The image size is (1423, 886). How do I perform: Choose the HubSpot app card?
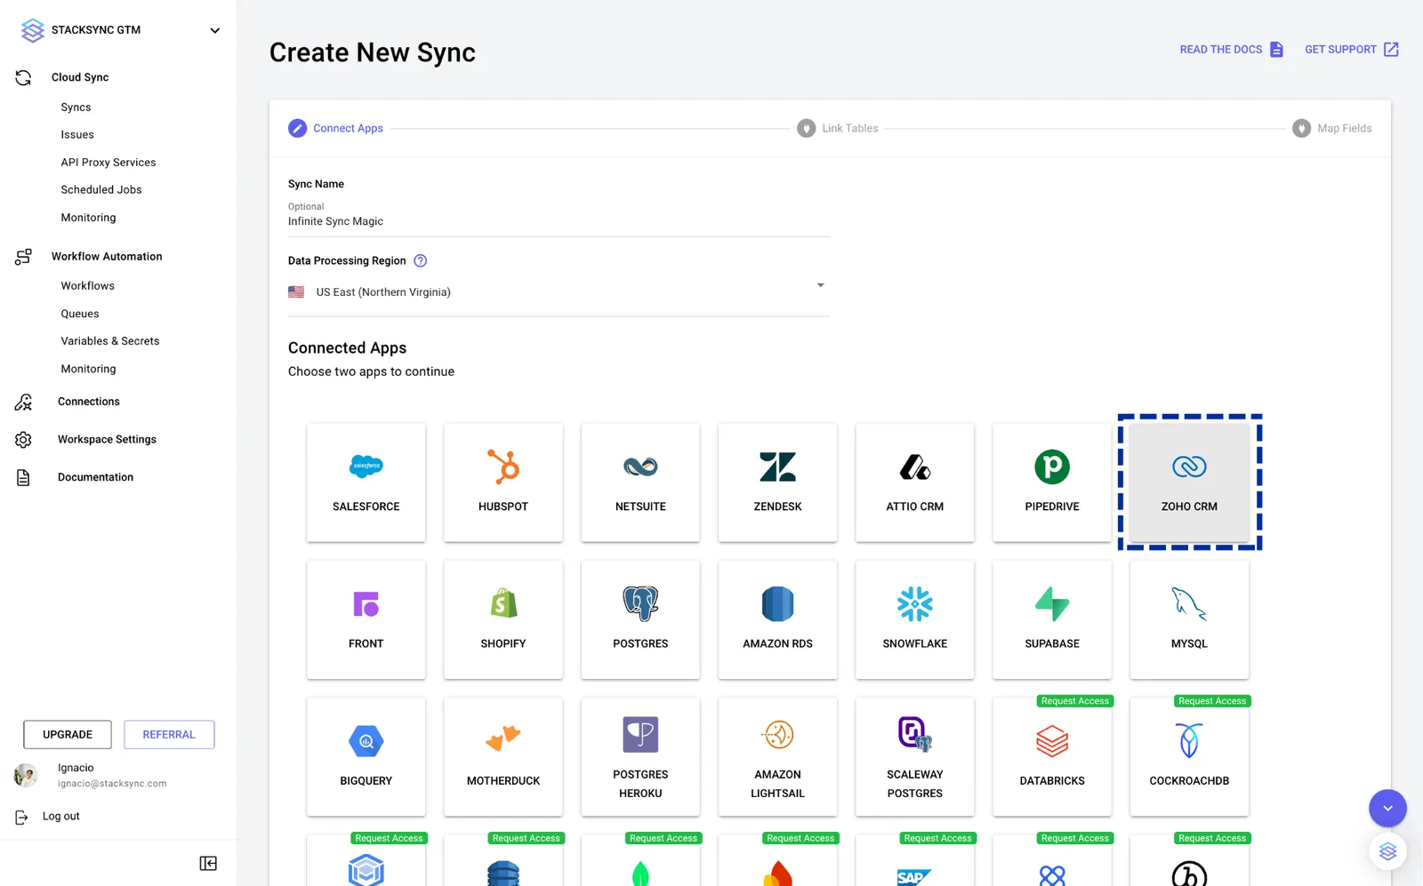coord(503,483)
